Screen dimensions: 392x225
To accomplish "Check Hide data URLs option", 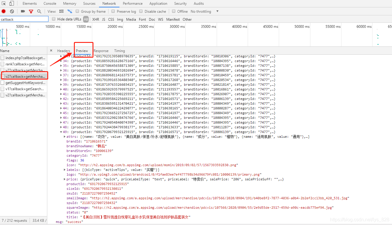I will 54,19.
